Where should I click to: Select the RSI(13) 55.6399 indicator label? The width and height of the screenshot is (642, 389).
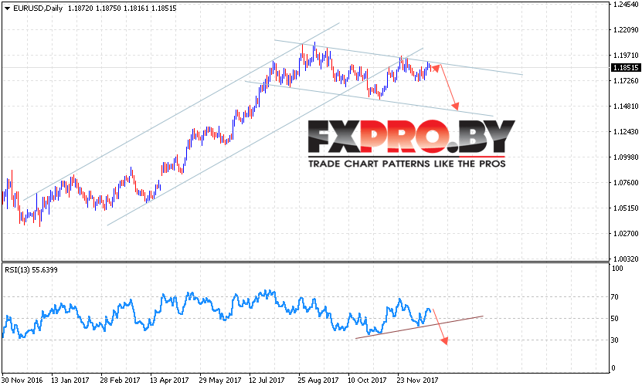pos(31,270)
